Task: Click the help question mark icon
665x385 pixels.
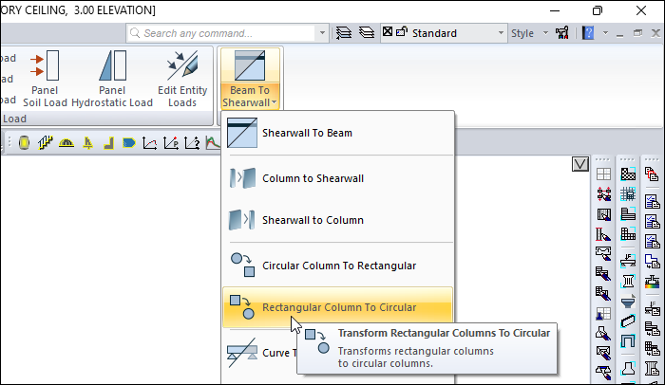Action: click(x=588, y=33)
